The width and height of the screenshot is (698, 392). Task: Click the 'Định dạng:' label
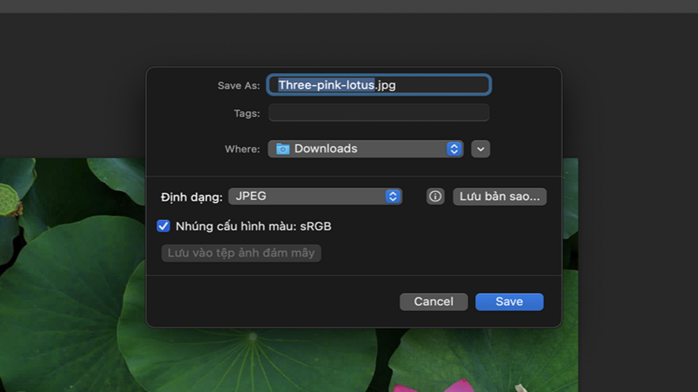[x=192, y=197]
